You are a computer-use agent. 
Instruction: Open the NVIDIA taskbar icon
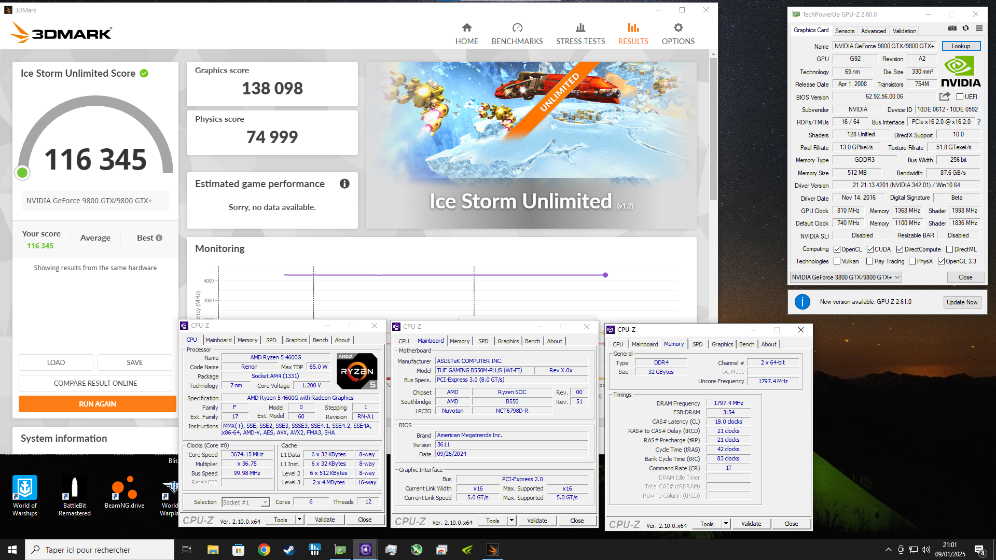click(467, 550)
